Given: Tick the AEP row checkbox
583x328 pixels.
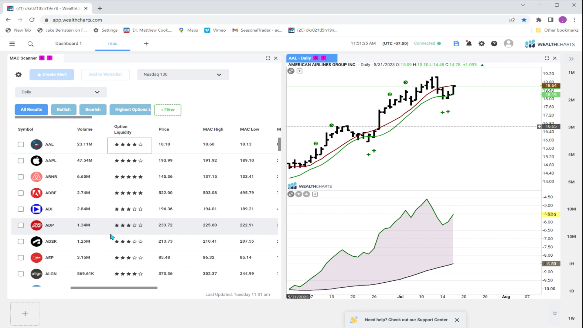Looking at the screenshot, I should [x=21, y=258].
